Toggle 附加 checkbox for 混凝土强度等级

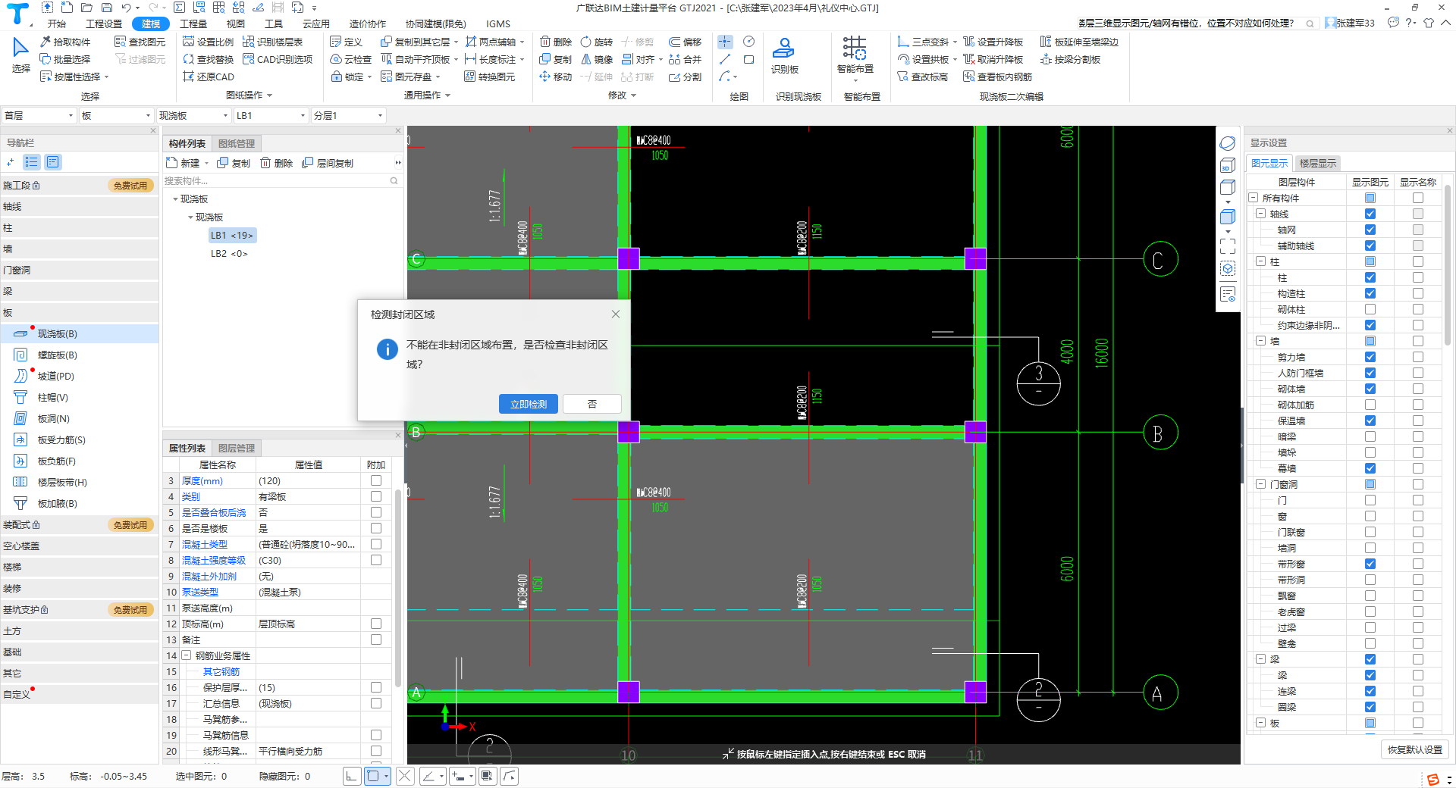375,560
